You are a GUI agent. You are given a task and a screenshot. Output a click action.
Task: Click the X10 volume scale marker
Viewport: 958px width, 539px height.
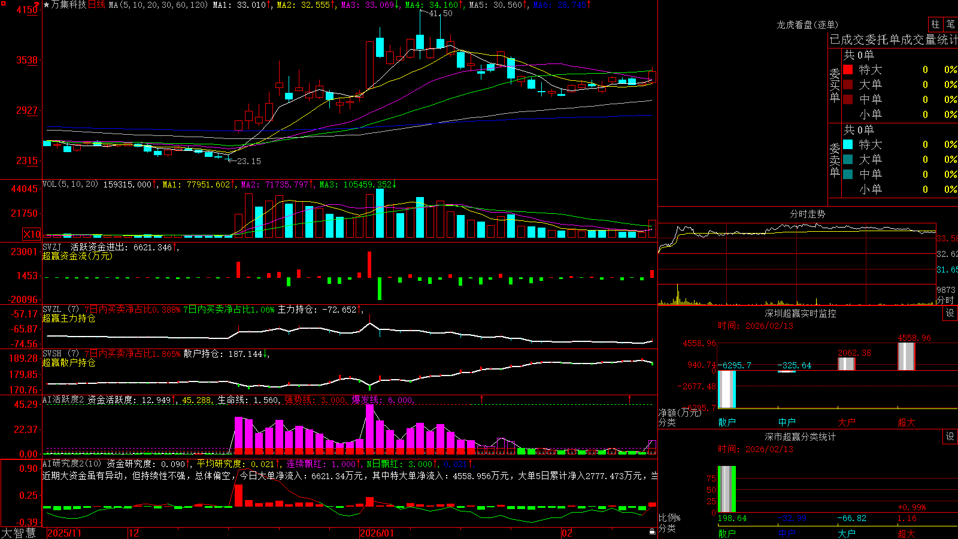pos(32,234)
